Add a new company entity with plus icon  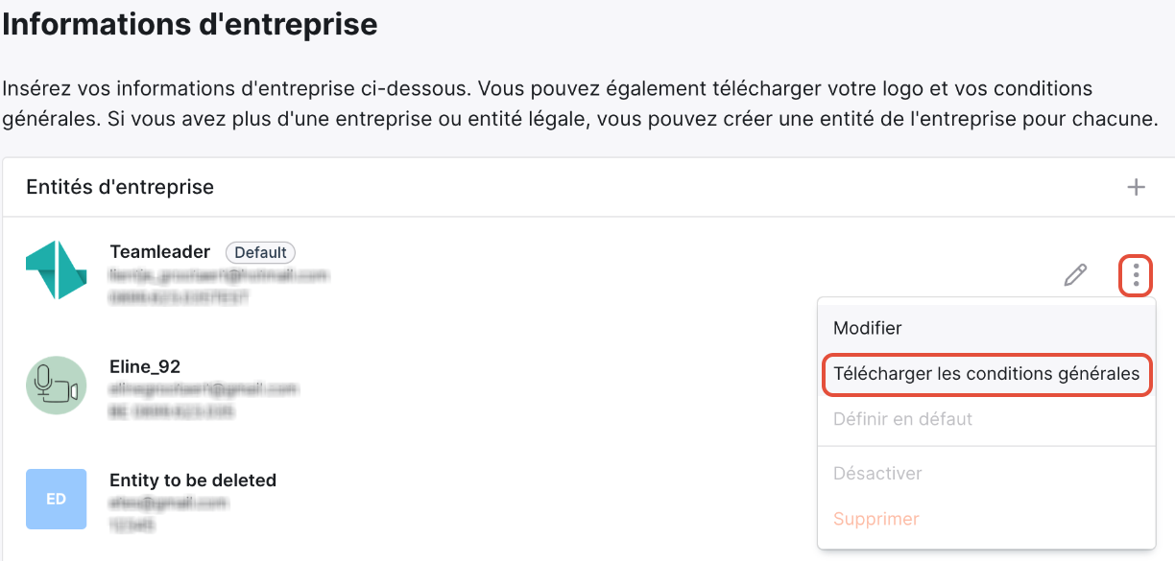tap(1137, 187)
